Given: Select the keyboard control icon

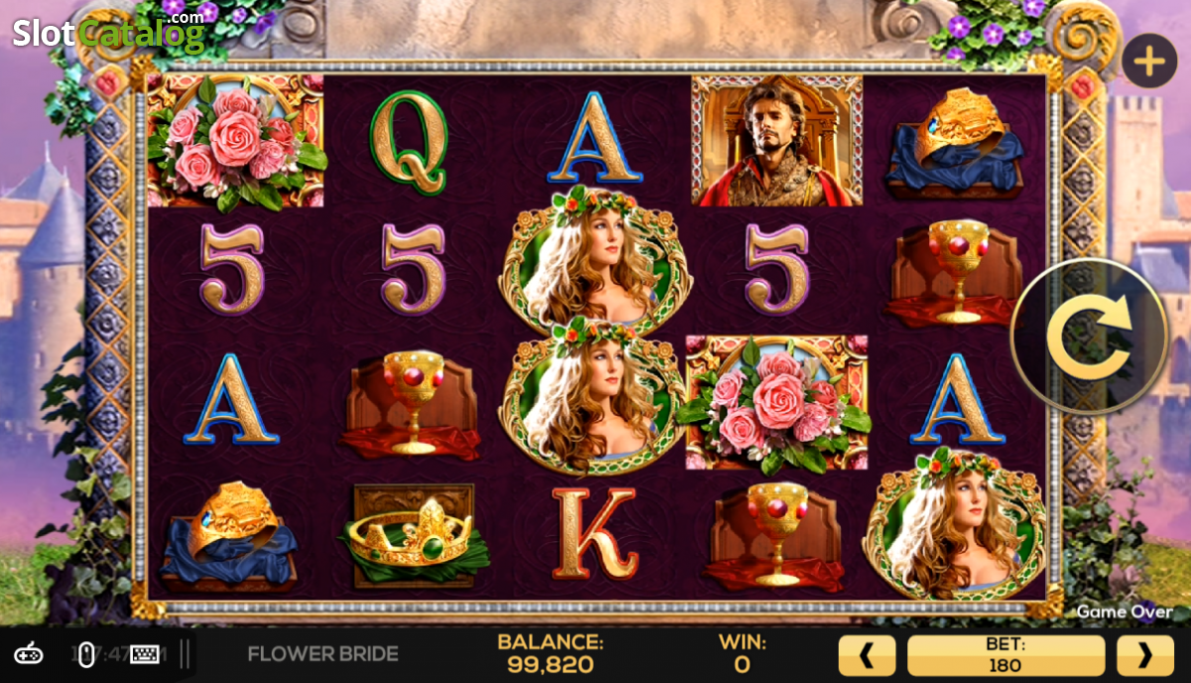Looking at the screenshot, I should pyautogui.click(x=145, y=654).
